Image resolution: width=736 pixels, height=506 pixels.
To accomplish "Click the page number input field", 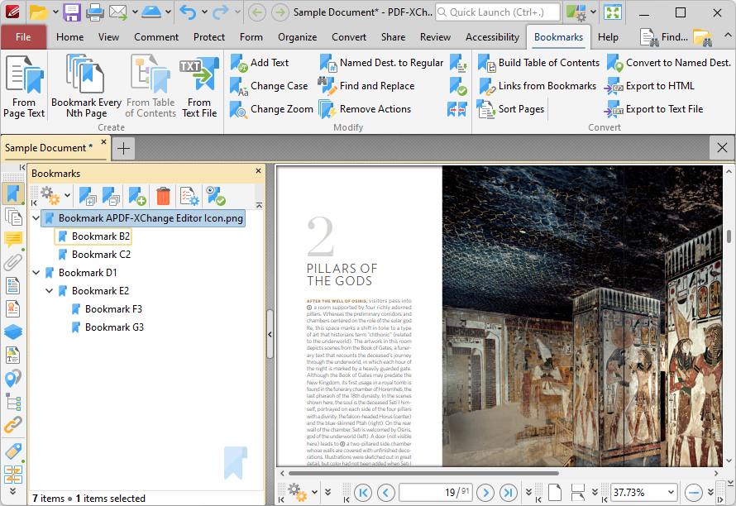I will [436, 493].
